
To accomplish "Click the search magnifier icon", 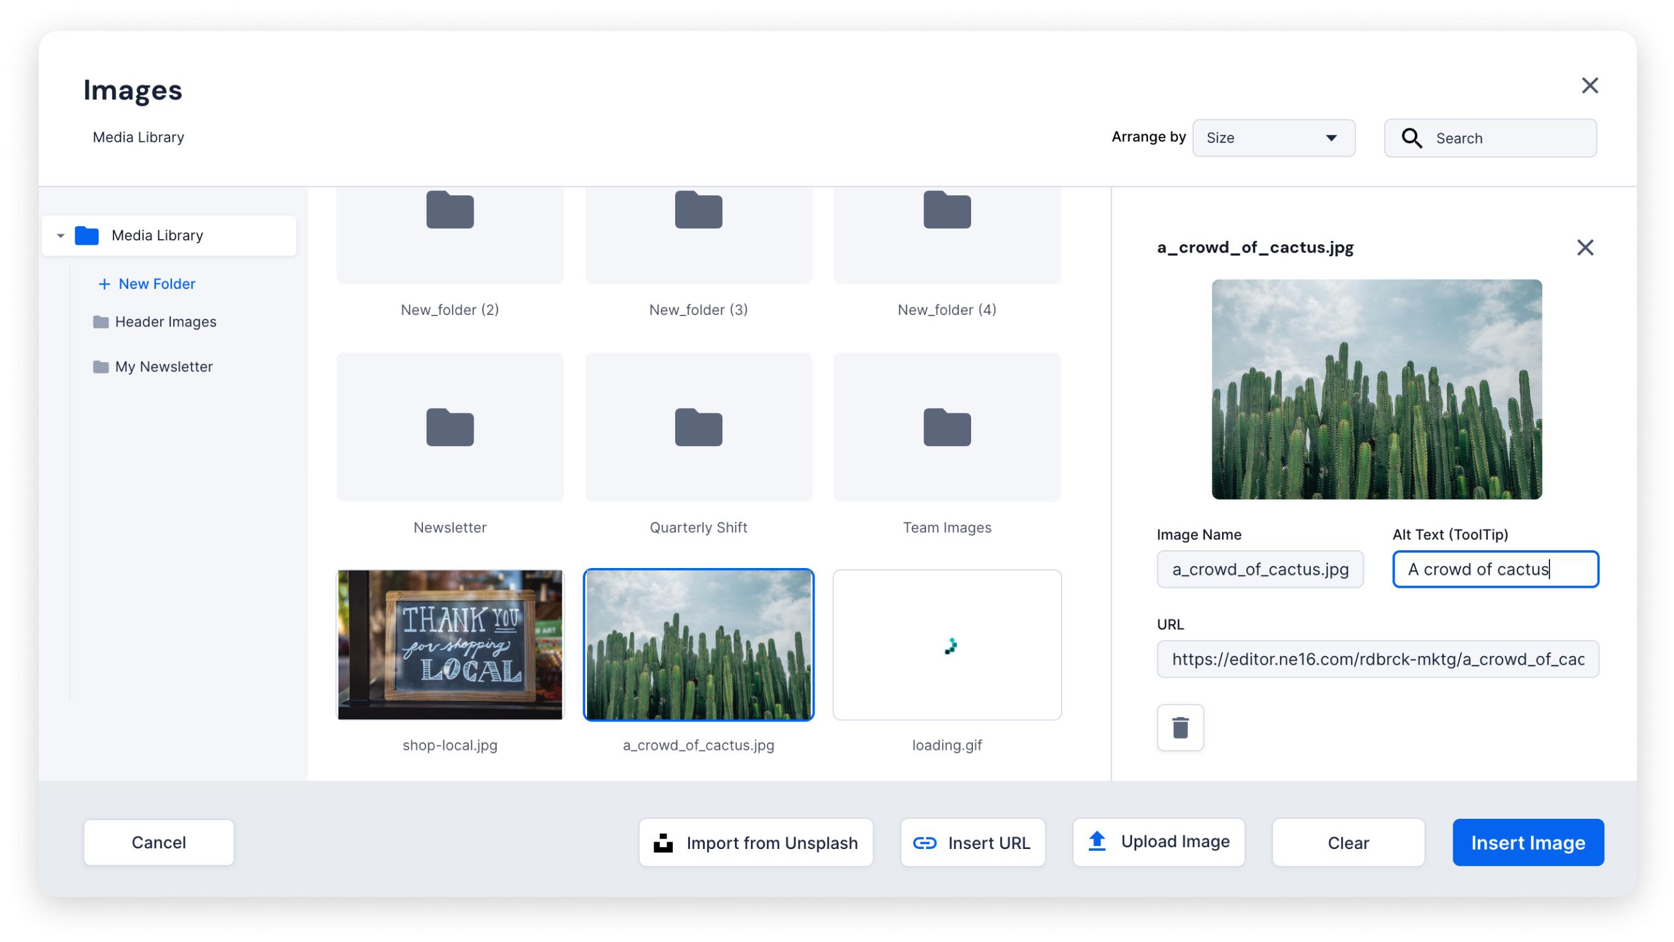I will [1411, 138].
